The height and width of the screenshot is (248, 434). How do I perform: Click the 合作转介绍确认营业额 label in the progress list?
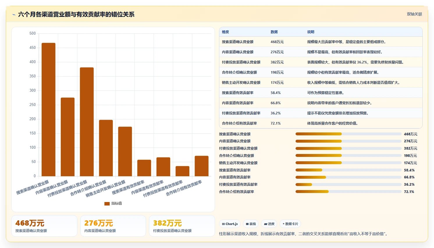(x=236, y=156)
